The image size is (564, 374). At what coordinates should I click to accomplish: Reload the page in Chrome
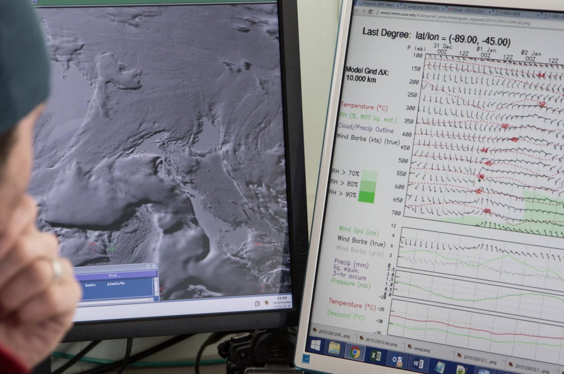coord(370,12)
